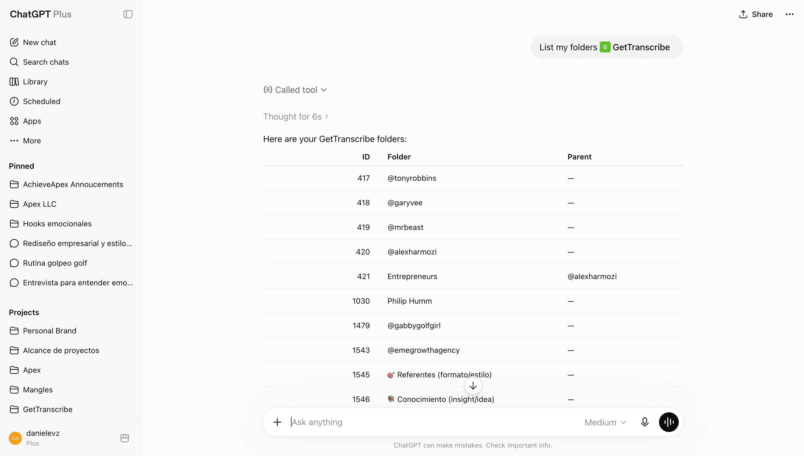Click the New chat pencil icon
Image resolution: width=804 pixels, height=456 pixels.
[x=14, y=42]
